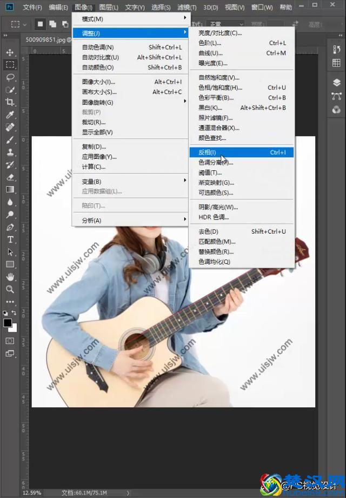
Task: Swap foreground and background colors
Action: [14, 313]
